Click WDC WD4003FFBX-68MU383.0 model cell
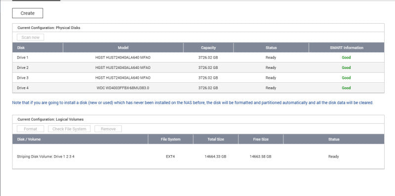 (123, 88)
